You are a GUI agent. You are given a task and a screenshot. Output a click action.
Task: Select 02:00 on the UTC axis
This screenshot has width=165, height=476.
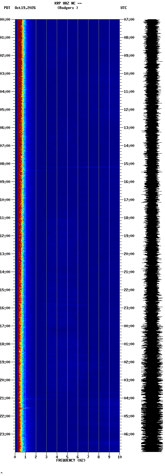129,362
